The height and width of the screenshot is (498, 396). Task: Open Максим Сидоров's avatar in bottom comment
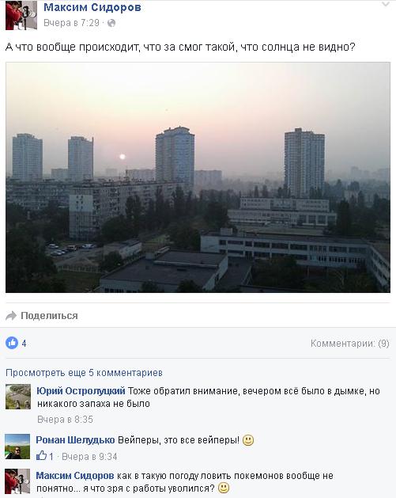17,481
